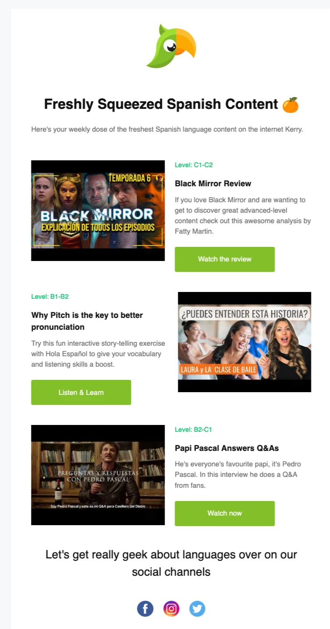
Task: Click the Level: B1-B2 label
Action: tap(50, 297)
